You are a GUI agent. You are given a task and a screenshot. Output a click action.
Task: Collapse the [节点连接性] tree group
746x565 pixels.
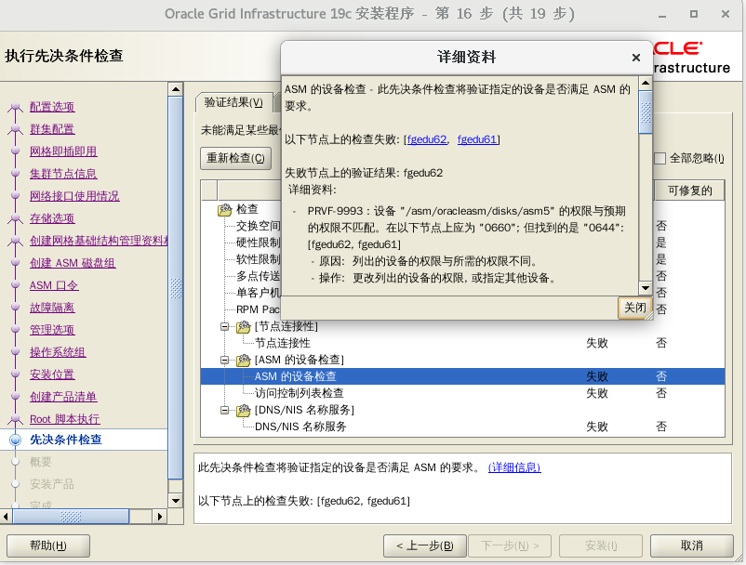[224, 326]
